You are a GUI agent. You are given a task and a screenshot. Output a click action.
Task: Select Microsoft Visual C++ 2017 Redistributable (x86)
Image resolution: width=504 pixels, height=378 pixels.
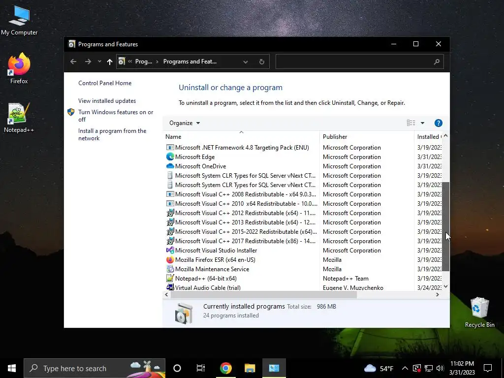[x=303, y=241]
